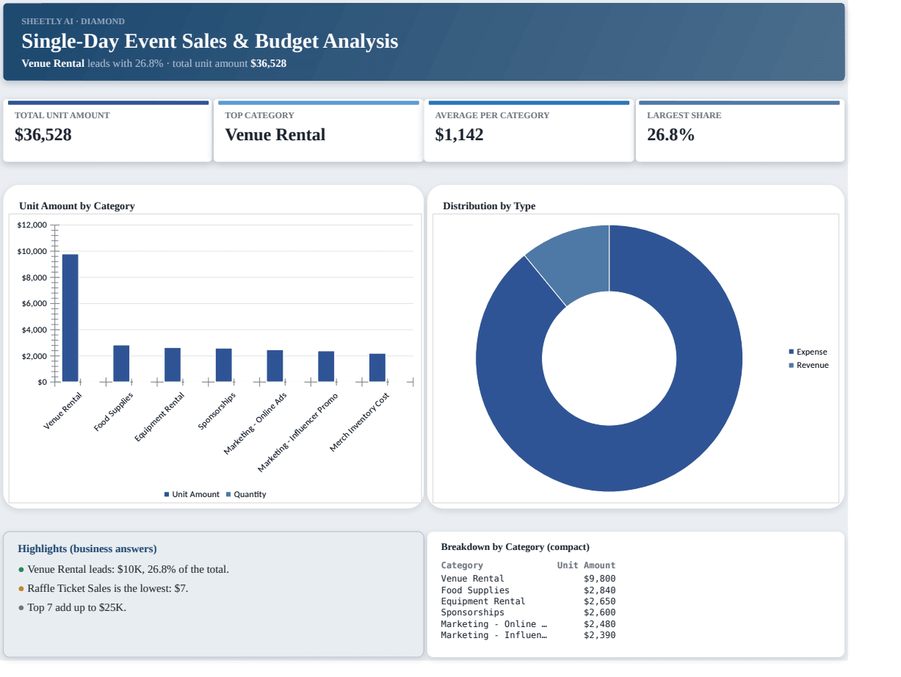
Task: Click the $2,390 amount cell
Action: (600, 635)
